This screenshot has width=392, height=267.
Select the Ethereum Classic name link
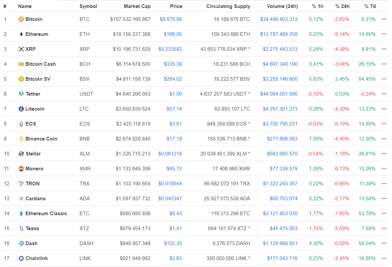tap(46, 214)
